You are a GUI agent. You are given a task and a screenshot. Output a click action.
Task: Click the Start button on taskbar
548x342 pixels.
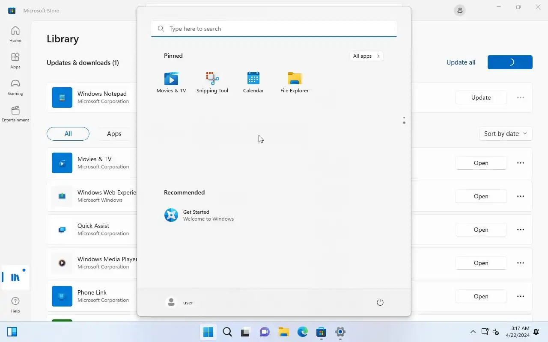pos(208,332)
